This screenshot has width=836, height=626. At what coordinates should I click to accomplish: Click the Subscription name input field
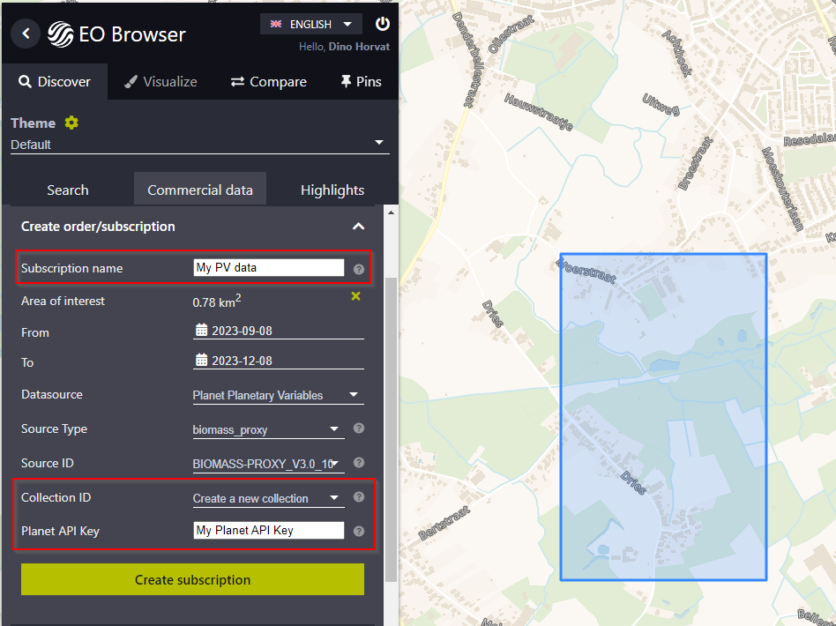click(269, 268)
